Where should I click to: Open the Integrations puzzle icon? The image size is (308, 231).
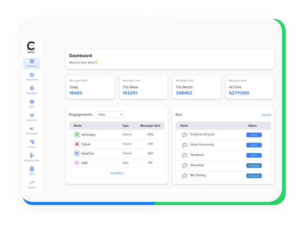[x=32, y=75]
